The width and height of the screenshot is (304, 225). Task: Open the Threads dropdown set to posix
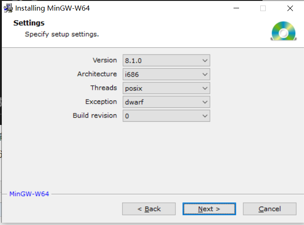[166, 88]
